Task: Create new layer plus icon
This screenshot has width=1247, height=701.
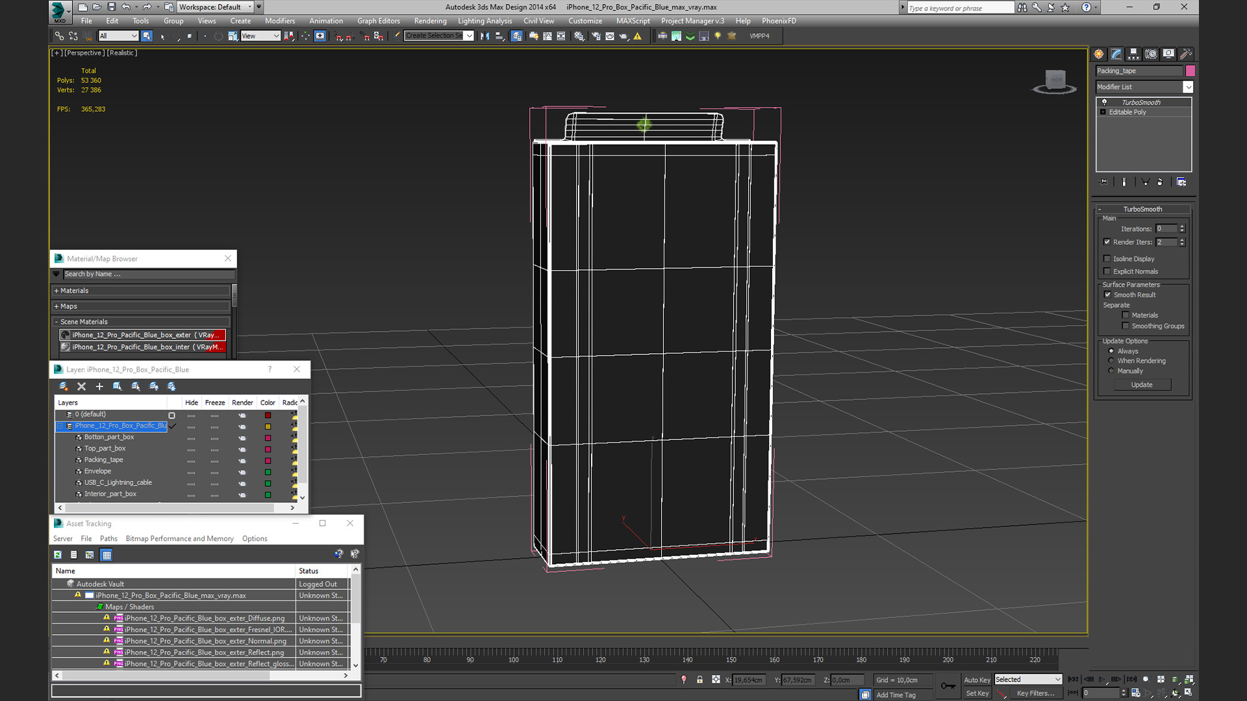Action: (99, 386)
